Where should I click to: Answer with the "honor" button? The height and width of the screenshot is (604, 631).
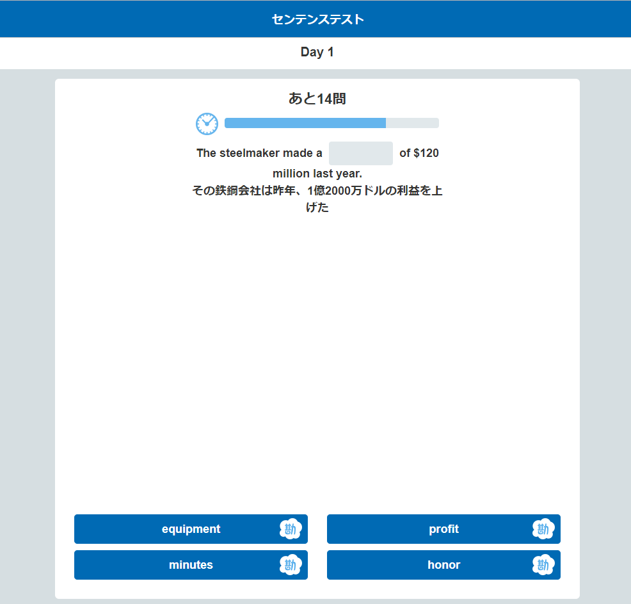pyautogui.click(x=443, y=565)
